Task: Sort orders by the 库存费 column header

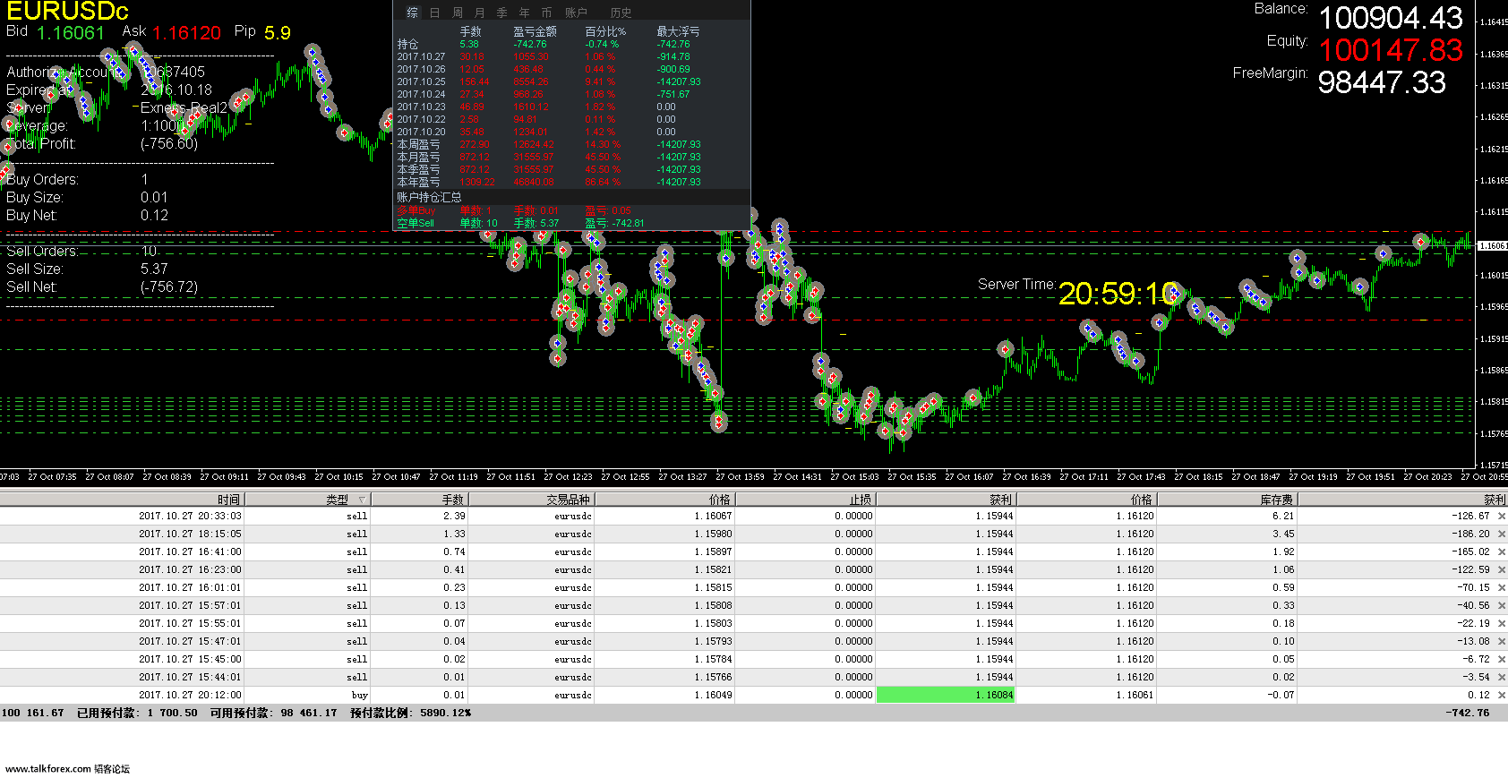Action: click(x=1227, y=500)
